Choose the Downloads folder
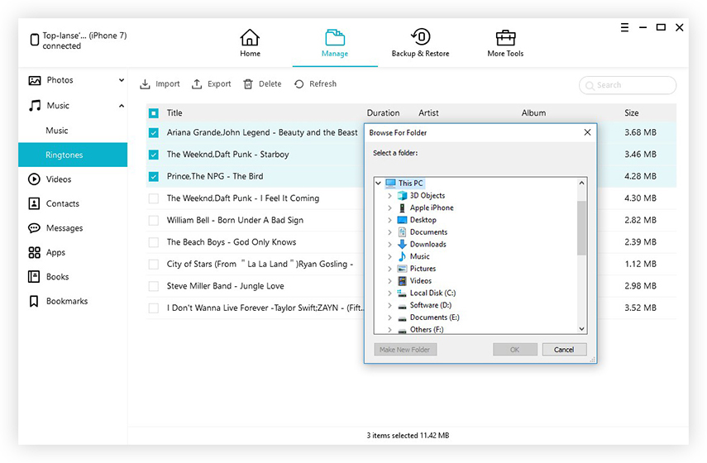The width and height of the screenshot is (707, 463). click(428, 245)
